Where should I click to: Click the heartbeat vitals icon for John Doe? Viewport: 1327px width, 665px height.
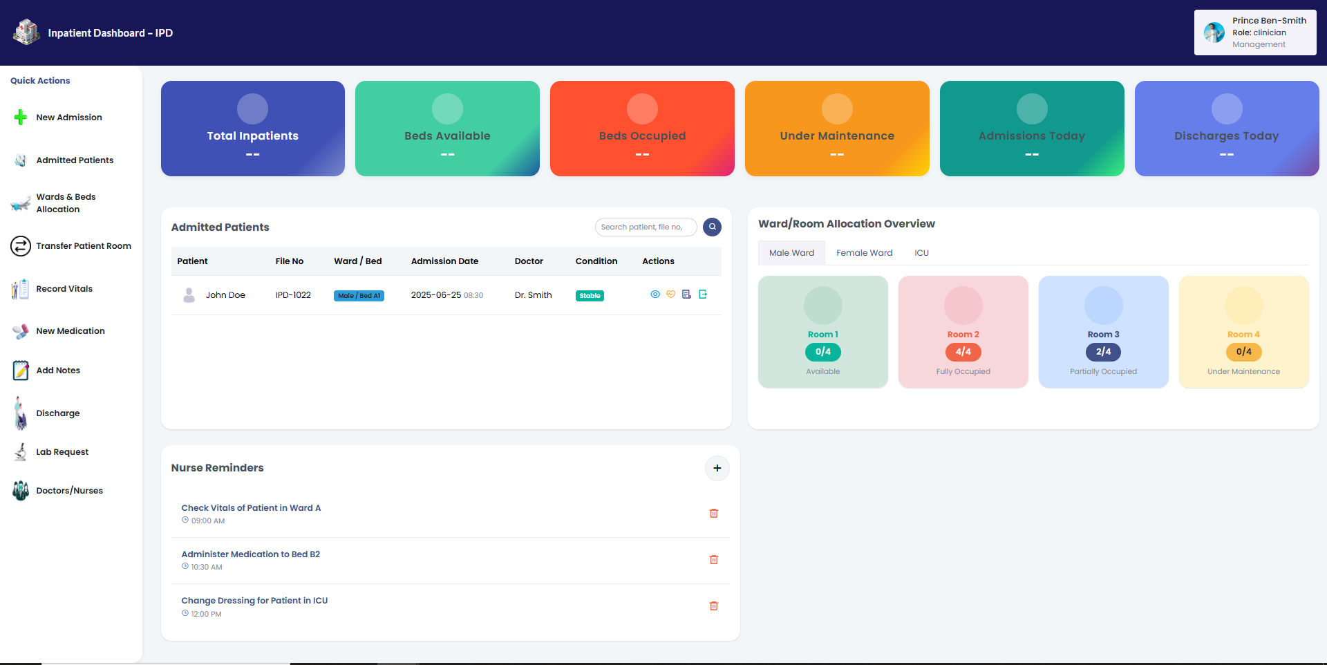(x=670, y=294)
